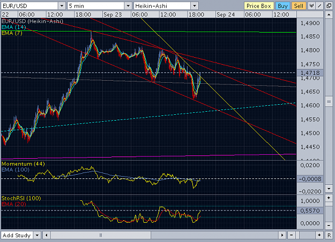Click the 0,0000 StochRSI axis label
The height and width of the screenshot is (242, 335).
coord(310,223)
